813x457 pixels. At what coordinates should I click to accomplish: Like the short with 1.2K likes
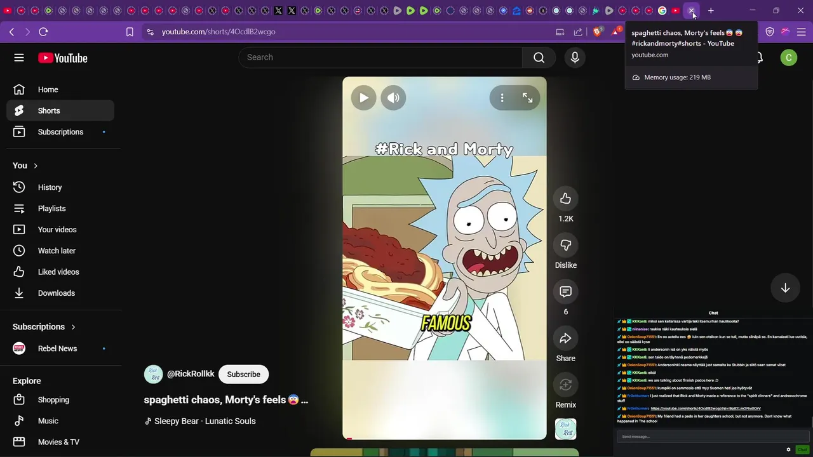click(x=565, y=199)
